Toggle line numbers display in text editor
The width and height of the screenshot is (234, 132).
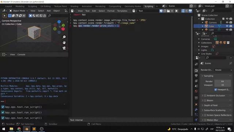[183, 11]
